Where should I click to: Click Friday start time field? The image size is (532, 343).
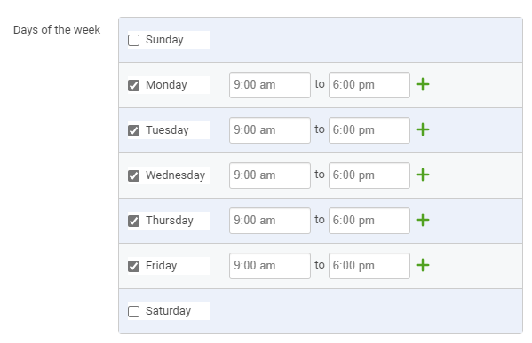(x=270, y=266)
